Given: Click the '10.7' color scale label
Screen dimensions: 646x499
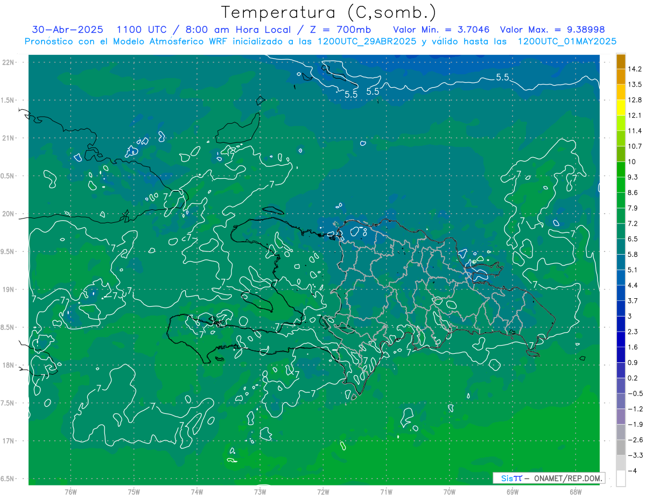Looking at the screenshot, I should coord(635,146).
